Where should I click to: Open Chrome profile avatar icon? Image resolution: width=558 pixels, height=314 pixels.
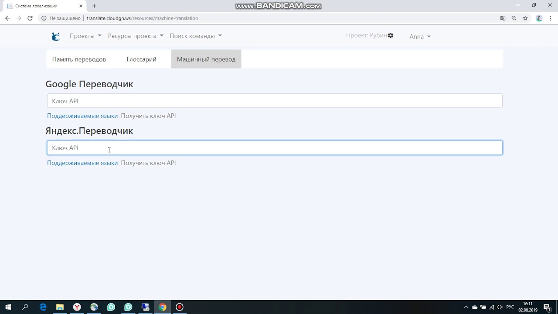pos(539,18)
